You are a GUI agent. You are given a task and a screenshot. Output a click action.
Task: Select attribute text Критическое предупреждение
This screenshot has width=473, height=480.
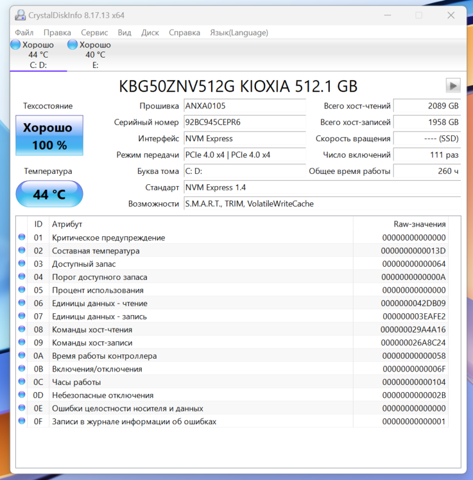109,238
